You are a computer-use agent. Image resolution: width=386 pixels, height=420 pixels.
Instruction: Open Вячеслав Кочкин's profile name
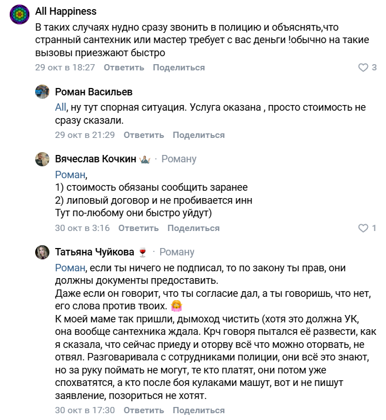click(x=95, y=159)
